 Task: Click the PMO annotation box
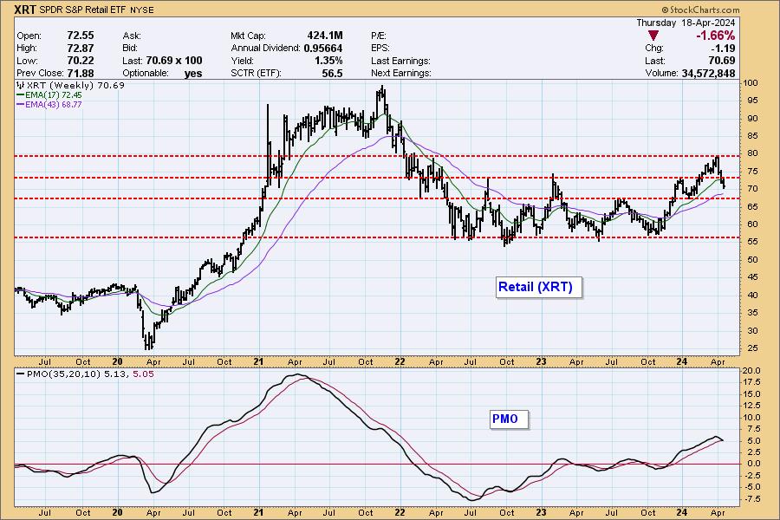pos(509,419)
